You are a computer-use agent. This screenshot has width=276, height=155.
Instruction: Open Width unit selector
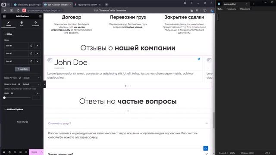point(38,93)
